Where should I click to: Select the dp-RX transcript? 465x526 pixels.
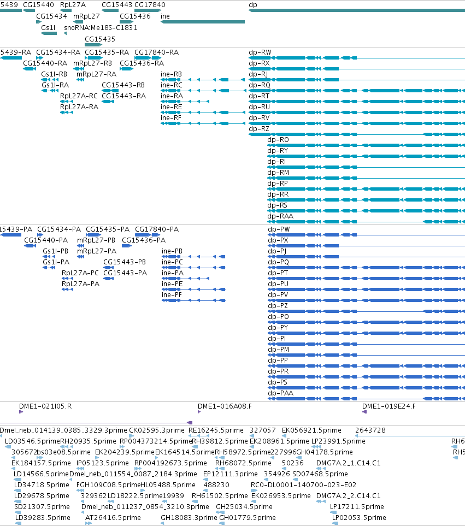pyautogui.click(x=357, y=69)
